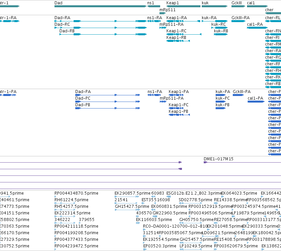Select transcript cal1-RA

[x=255, y=24]
